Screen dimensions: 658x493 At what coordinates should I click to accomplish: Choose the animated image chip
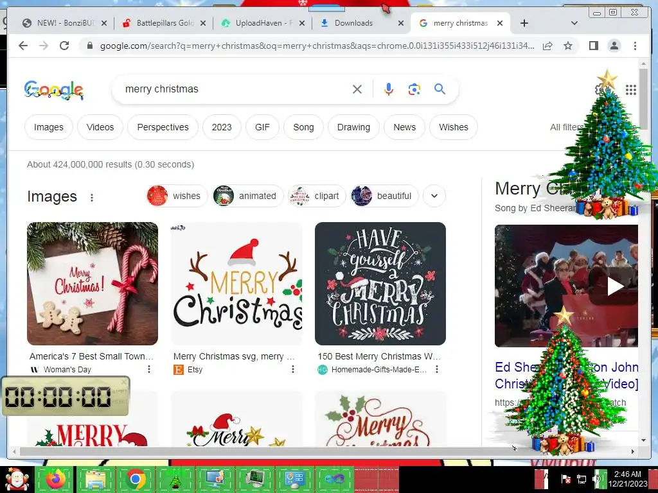click(248, 196)
